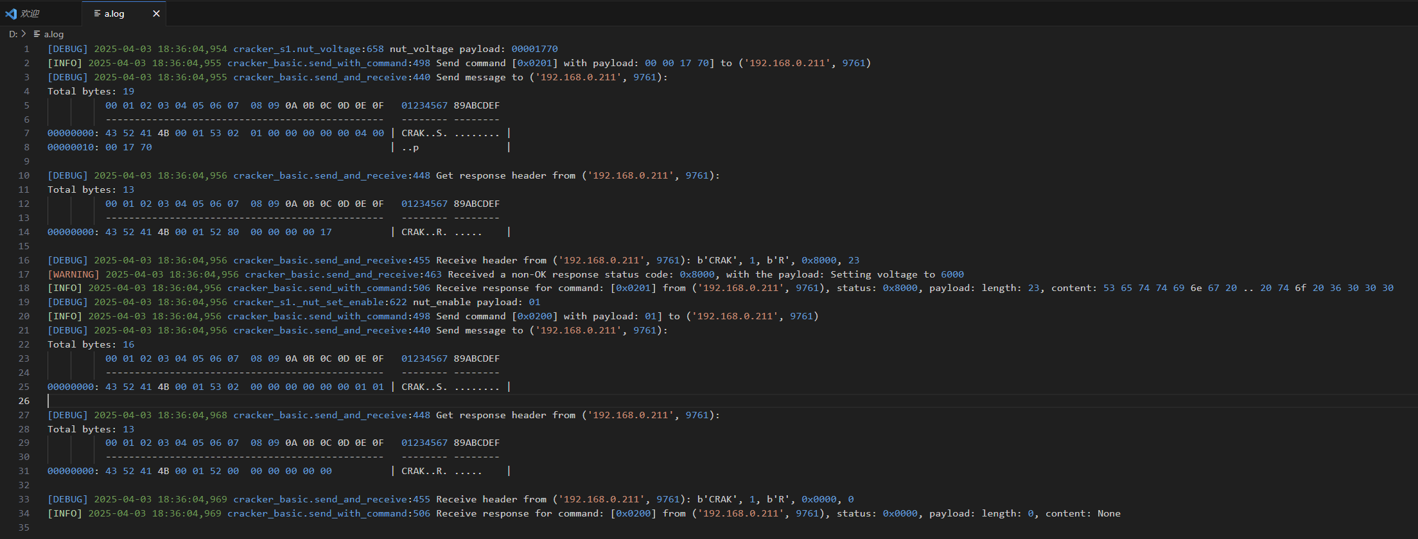1418x539 pixels.
Task: Open the D: breadcrumb folder segment
Action: (x=13, y=34)
